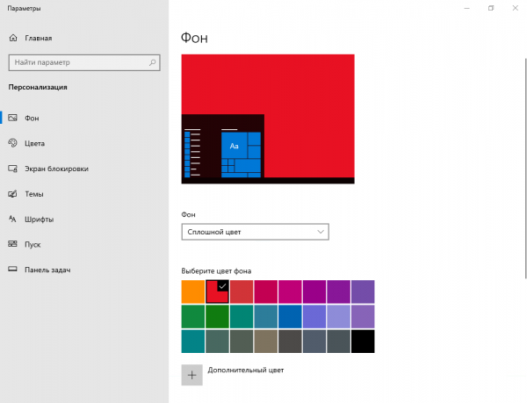
Task: Click the Фон picture icon in sidebar
Action: [x=13, y=118]
